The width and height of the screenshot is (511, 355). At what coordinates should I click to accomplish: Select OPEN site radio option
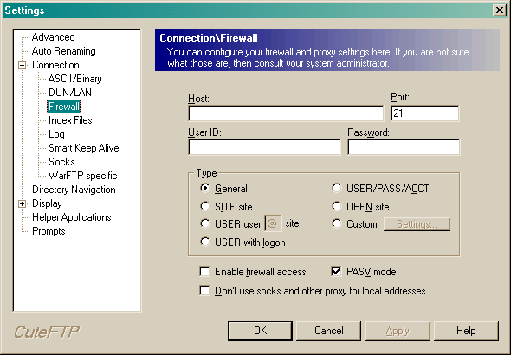click(x=337, y=206)
